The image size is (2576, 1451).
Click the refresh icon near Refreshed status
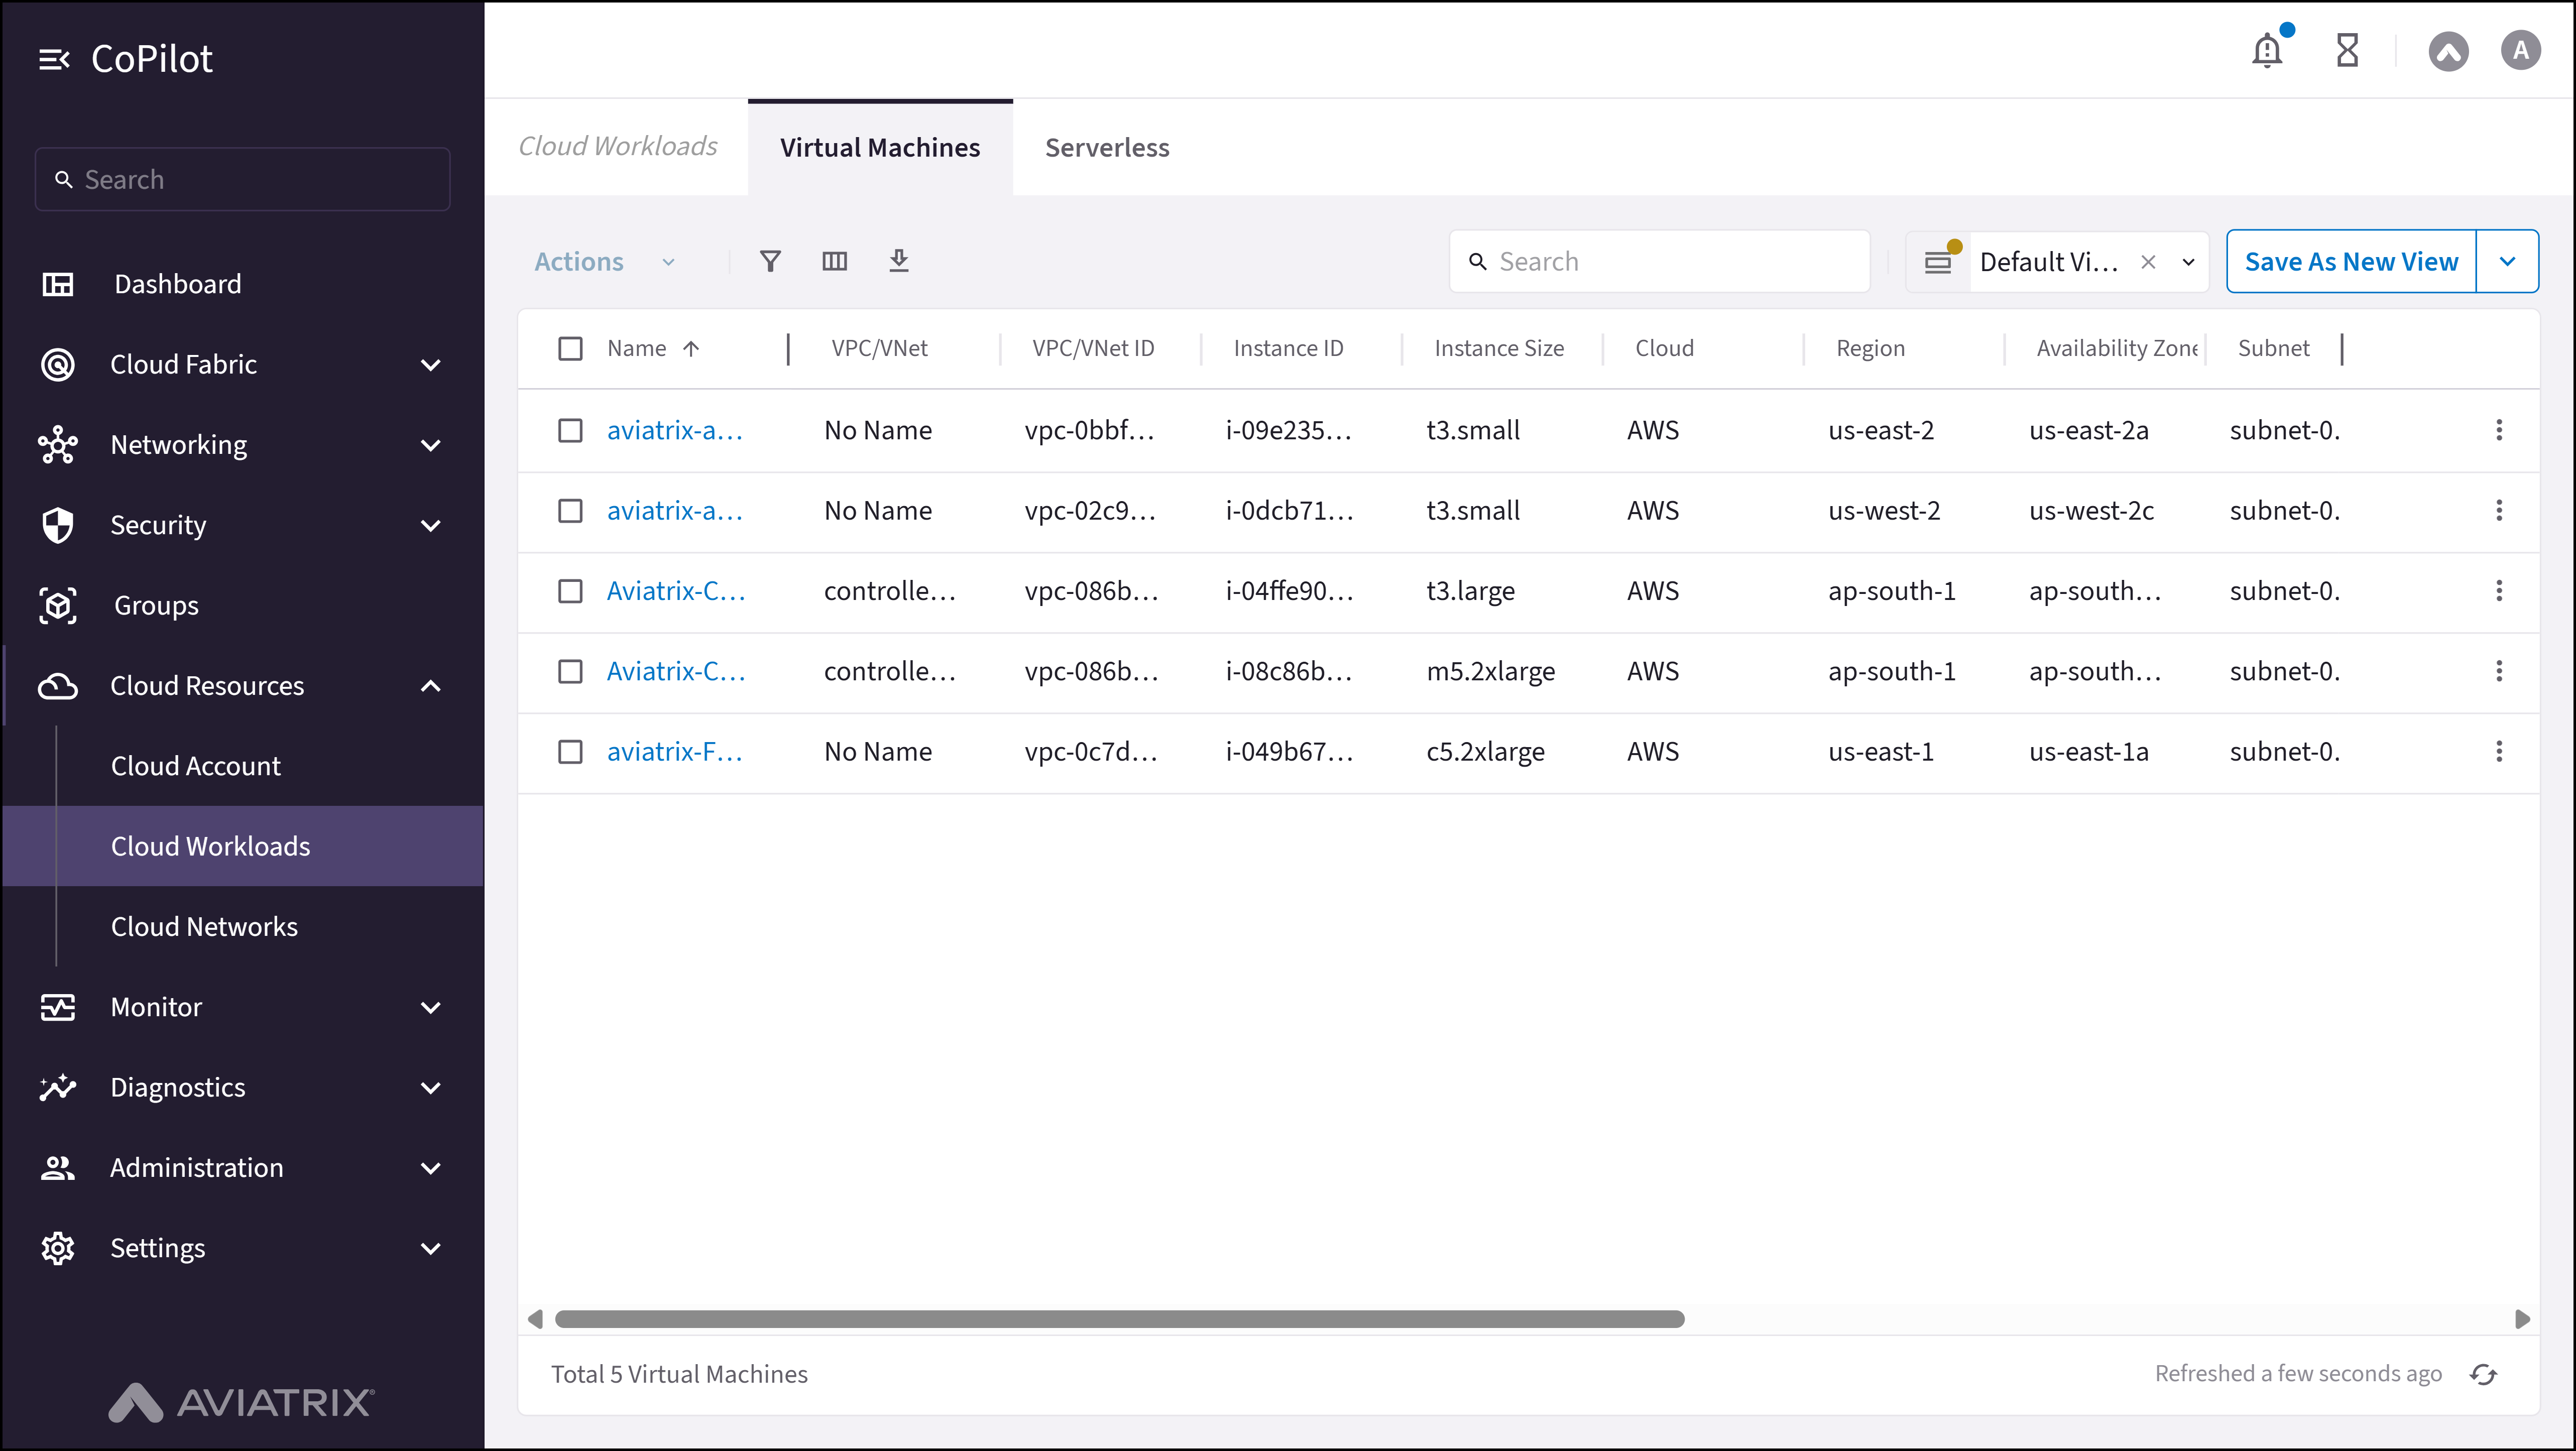pyautogui.click(x=2484, y=1373)
